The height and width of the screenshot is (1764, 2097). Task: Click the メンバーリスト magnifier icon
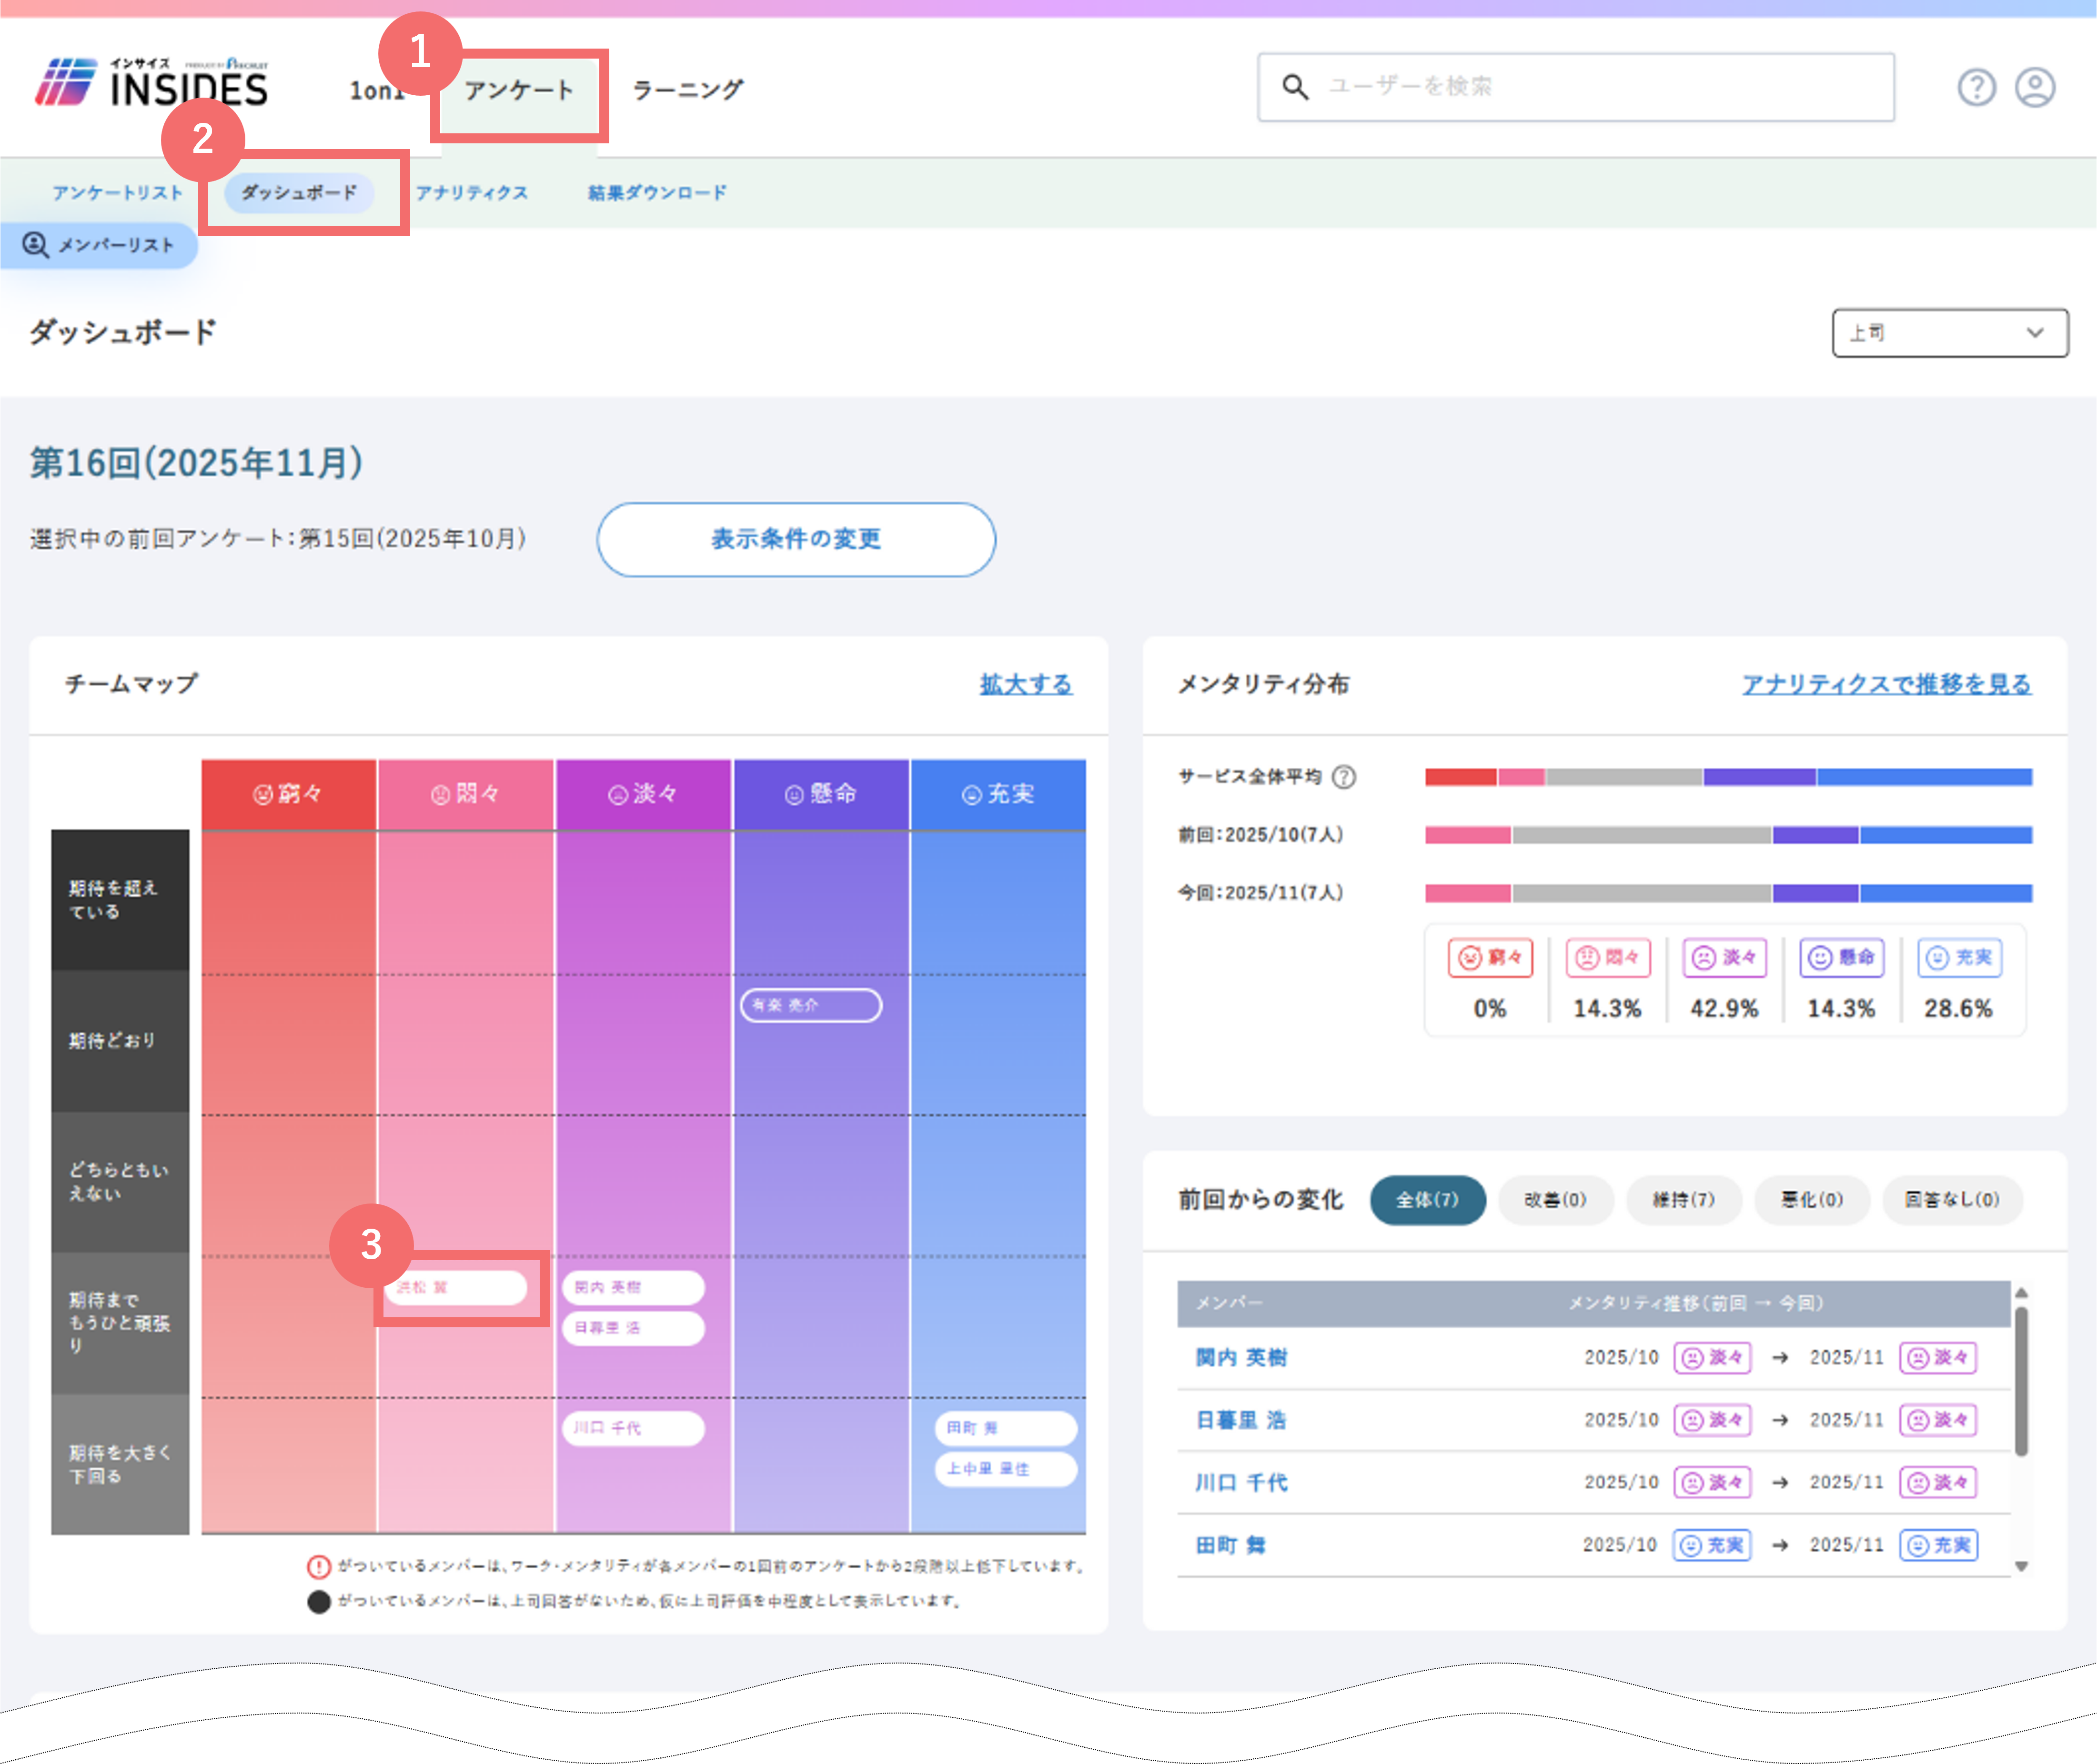(36, 245)
